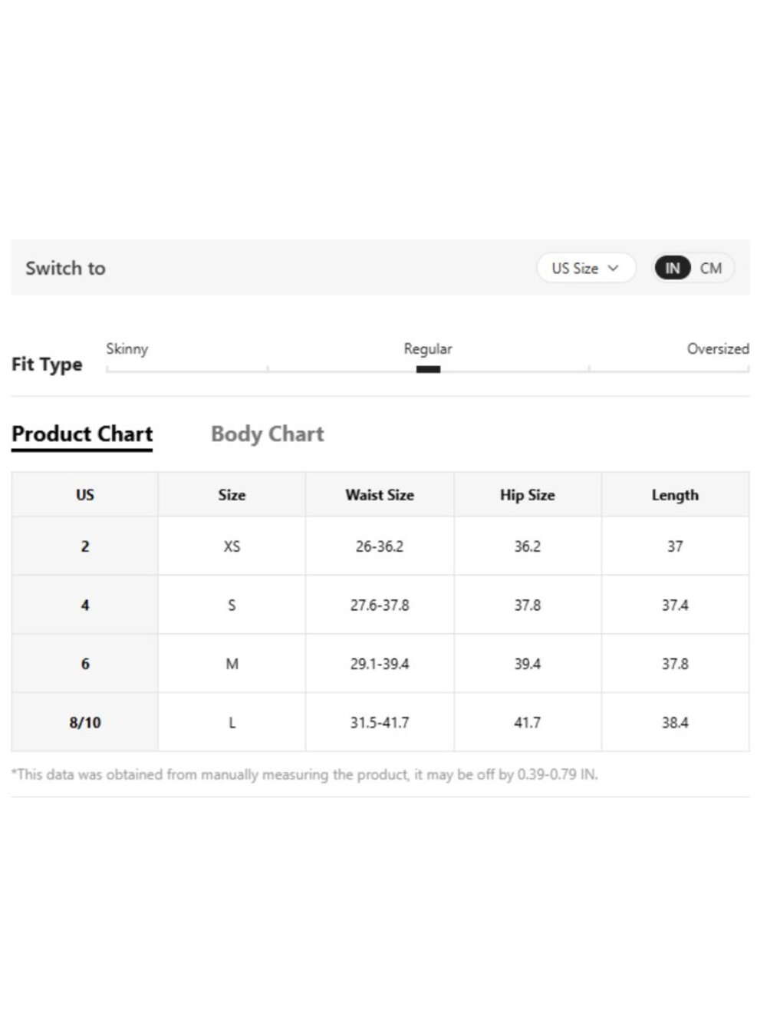This screenshot has height=1023, width=767.
Task: Select the US size 6 row header
Action: pyautogui.click(x=85, y=663)
